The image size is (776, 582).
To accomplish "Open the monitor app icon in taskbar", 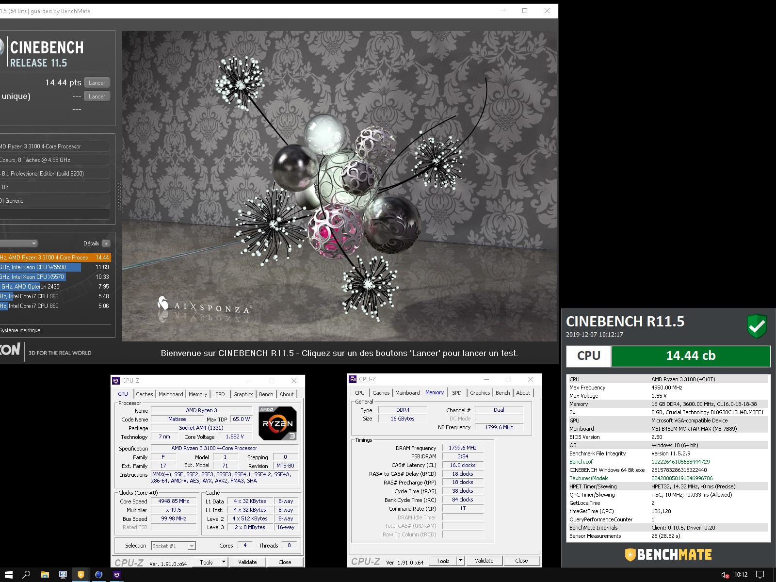I will (x=63, y=575).
